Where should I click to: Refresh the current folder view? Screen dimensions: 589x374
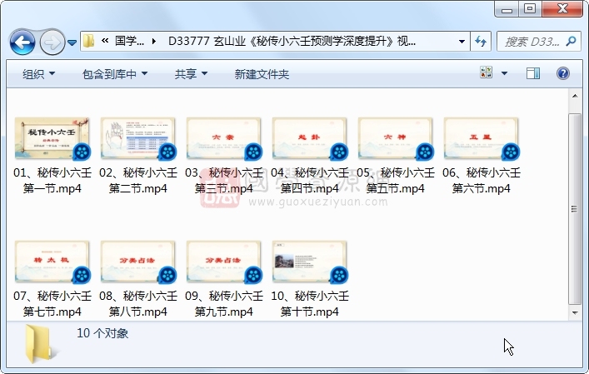pos(481,42)
